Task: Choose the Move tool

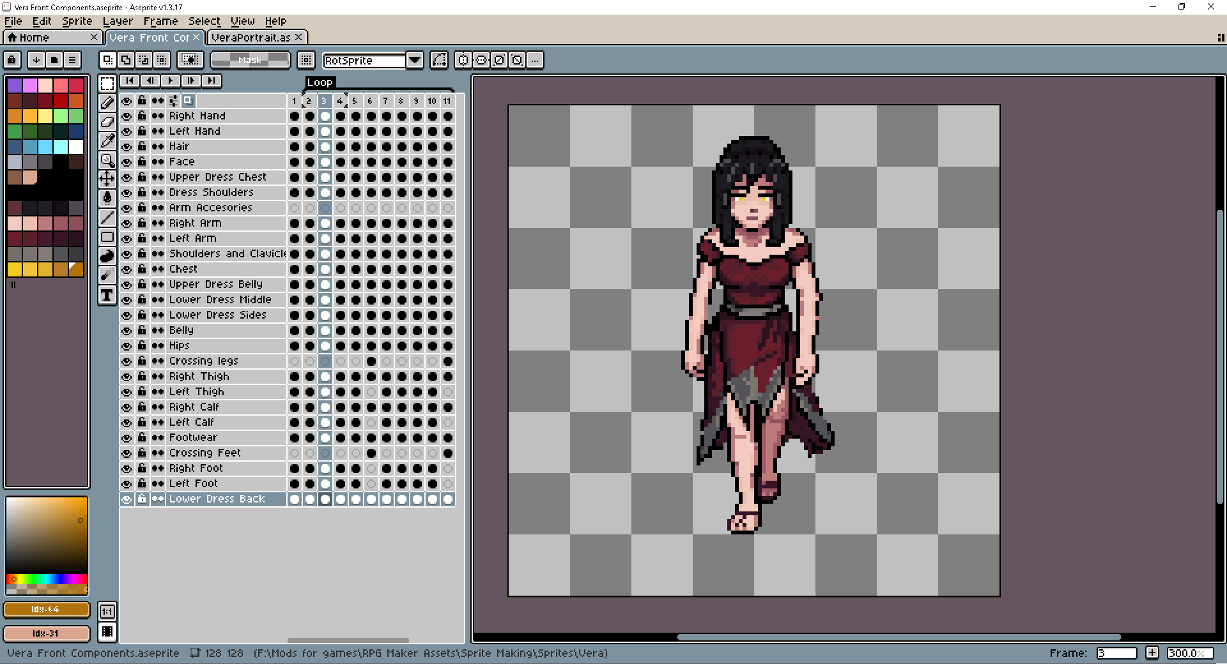Action: click(107, 179)
